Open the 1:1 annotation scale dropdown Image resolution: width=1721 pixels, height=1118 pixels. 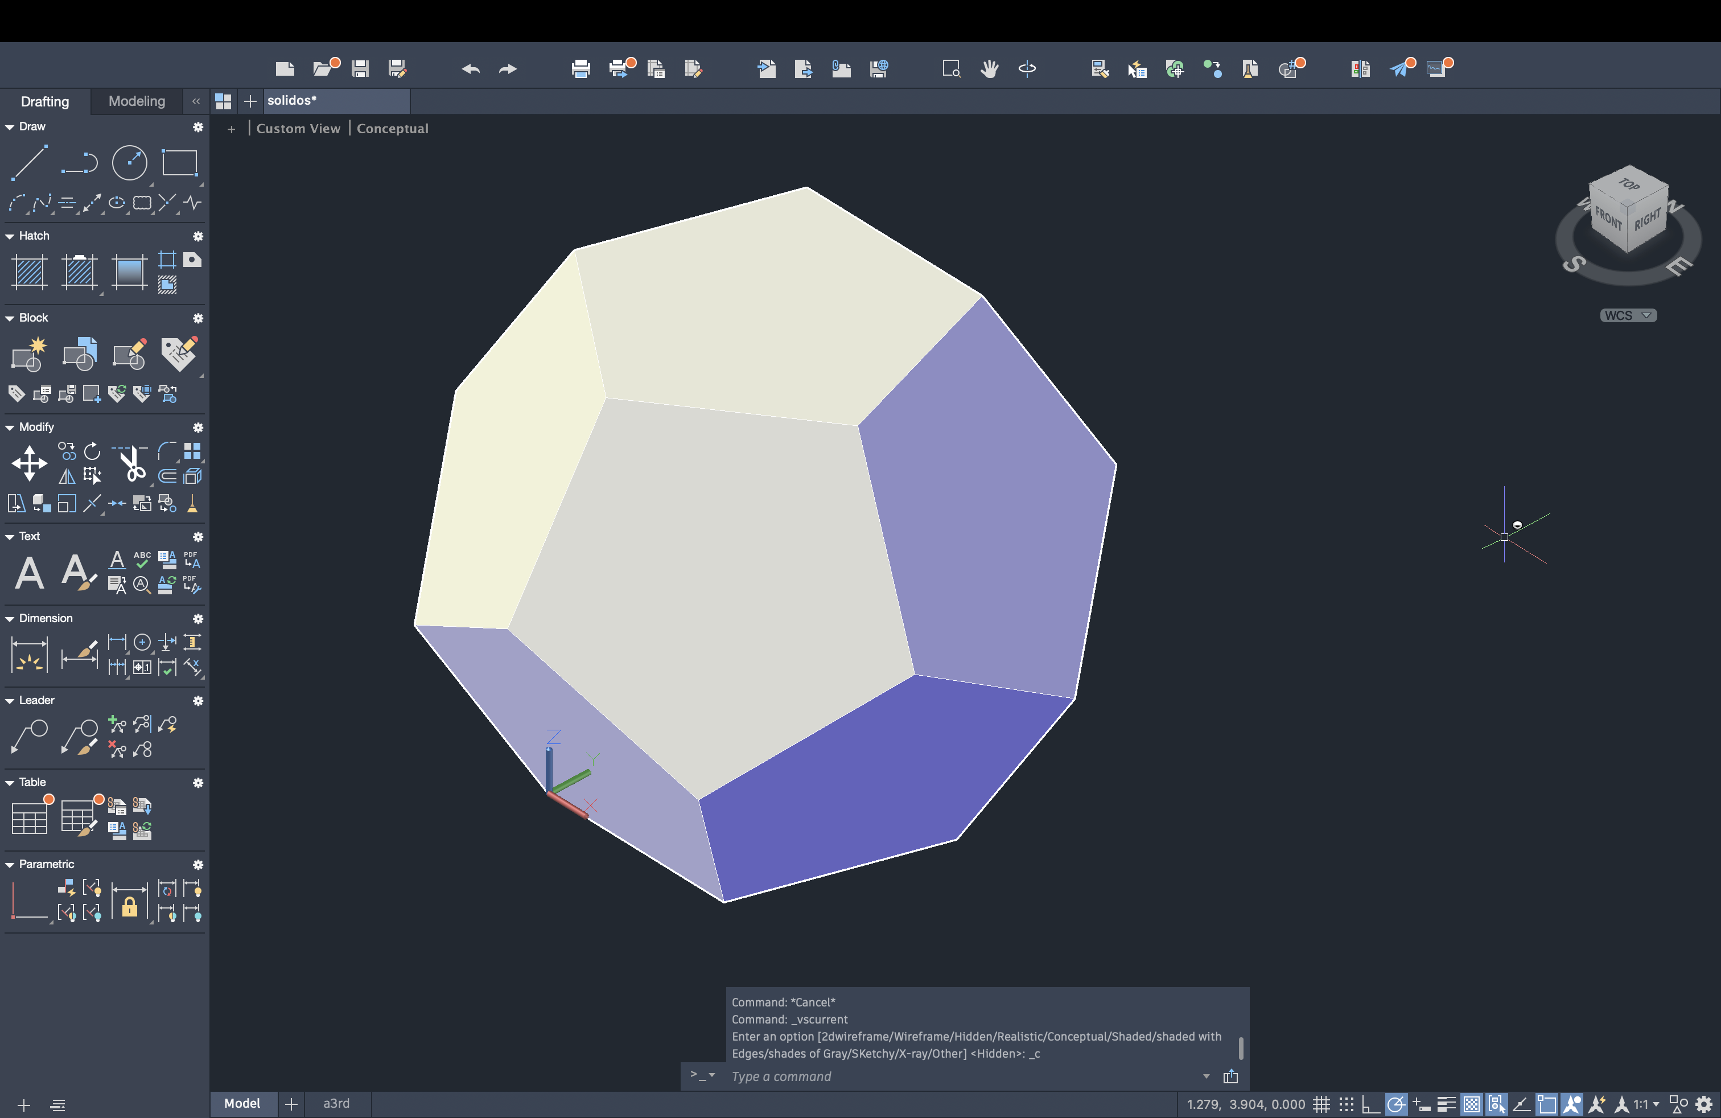click(x=1645, y=1104)
